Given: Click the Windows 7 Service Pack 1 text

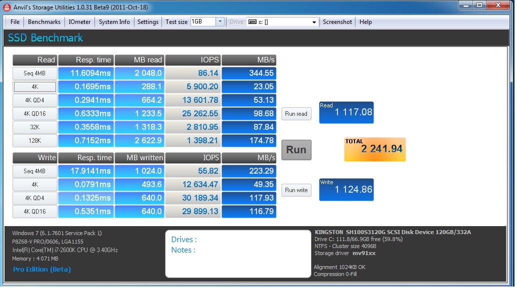Looking at the screenshot, I should click(57, 234).
